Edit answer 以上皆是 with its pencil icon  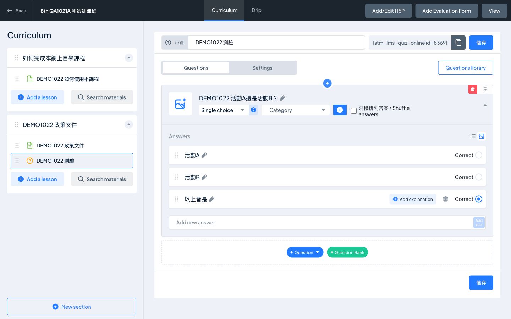coord(211,199)
